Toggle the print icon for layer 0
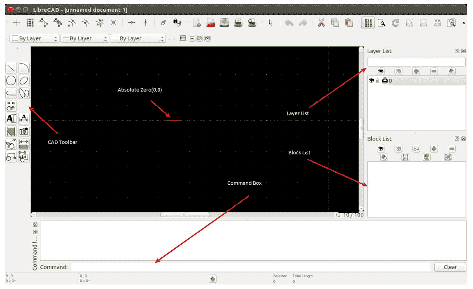The height and width of the screenshot is (289, 473). pos(384,81)
